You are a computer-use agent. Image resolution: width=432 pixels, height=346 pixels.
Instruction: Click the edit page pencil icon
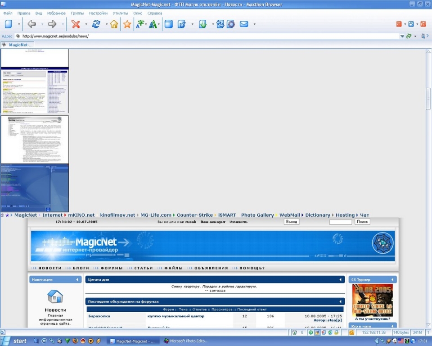(x=182, y=24)
